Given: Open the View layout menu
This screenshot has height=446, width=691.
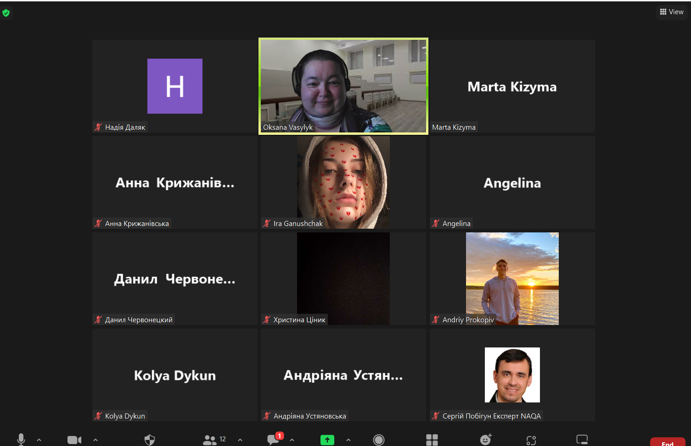Looking at the screenshot, I should point(672,12).
